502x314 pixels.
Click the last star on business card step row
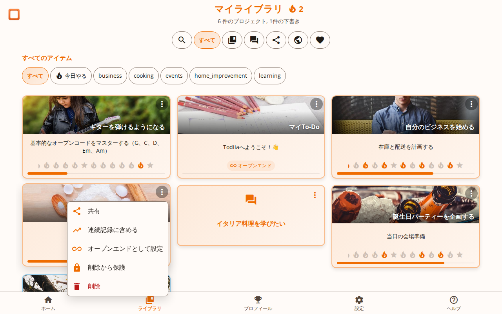point(460,165)
